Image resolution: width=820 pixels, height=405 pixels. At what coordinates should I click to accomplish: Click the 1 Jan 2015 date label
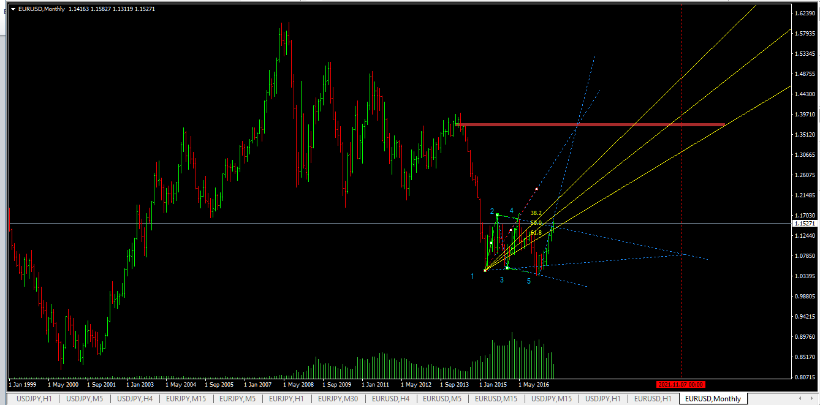493,385
